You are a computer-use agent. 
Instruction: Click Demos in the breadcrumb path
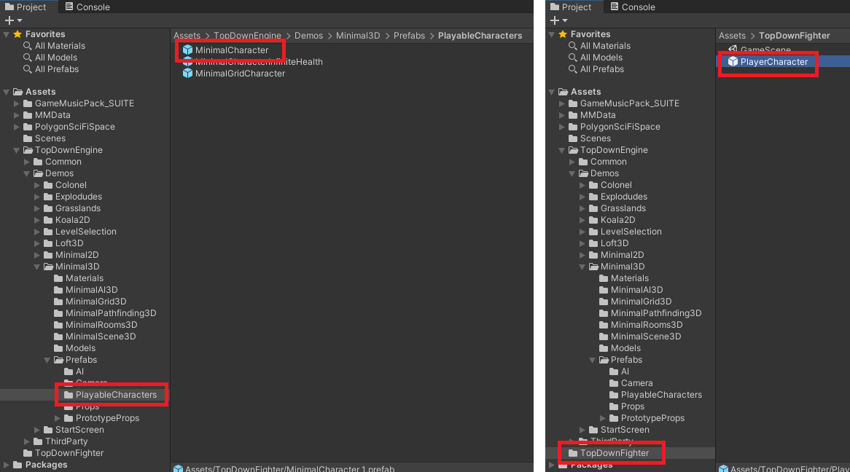click(308, 36)
